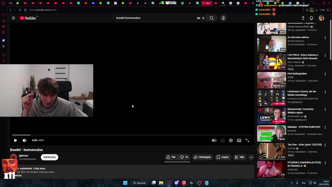332x187 pixels.
Task: Open the Spotify browser tab
Action: [182, 3]
